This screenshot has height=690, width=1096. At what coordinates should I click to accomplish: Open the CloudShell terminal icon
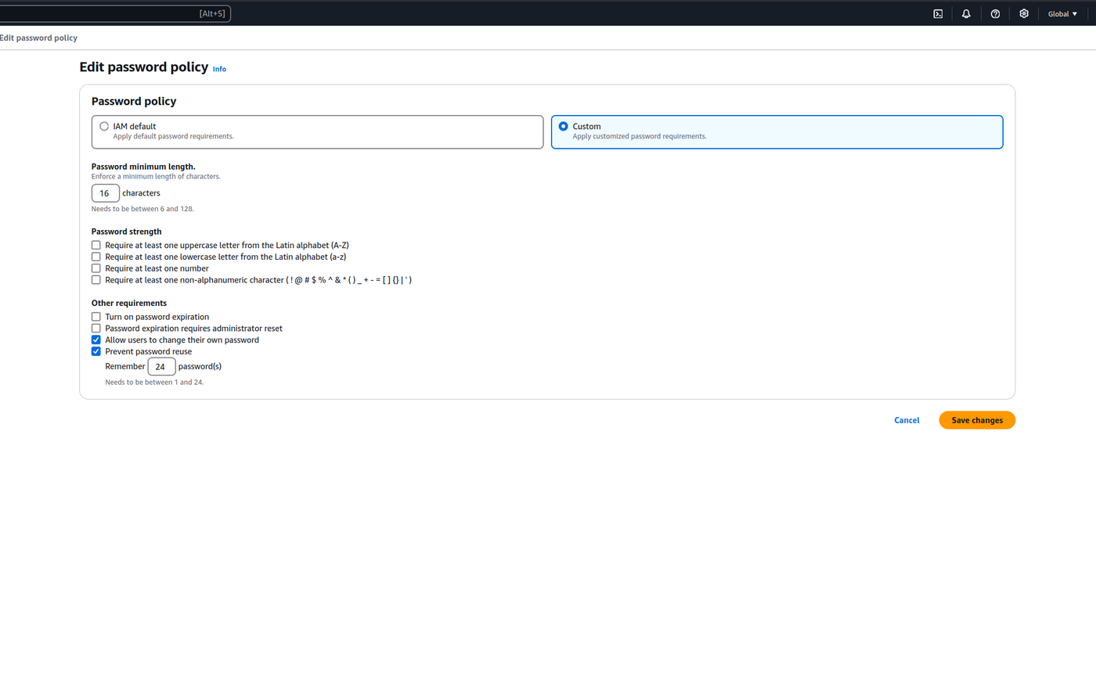point(938,14)
